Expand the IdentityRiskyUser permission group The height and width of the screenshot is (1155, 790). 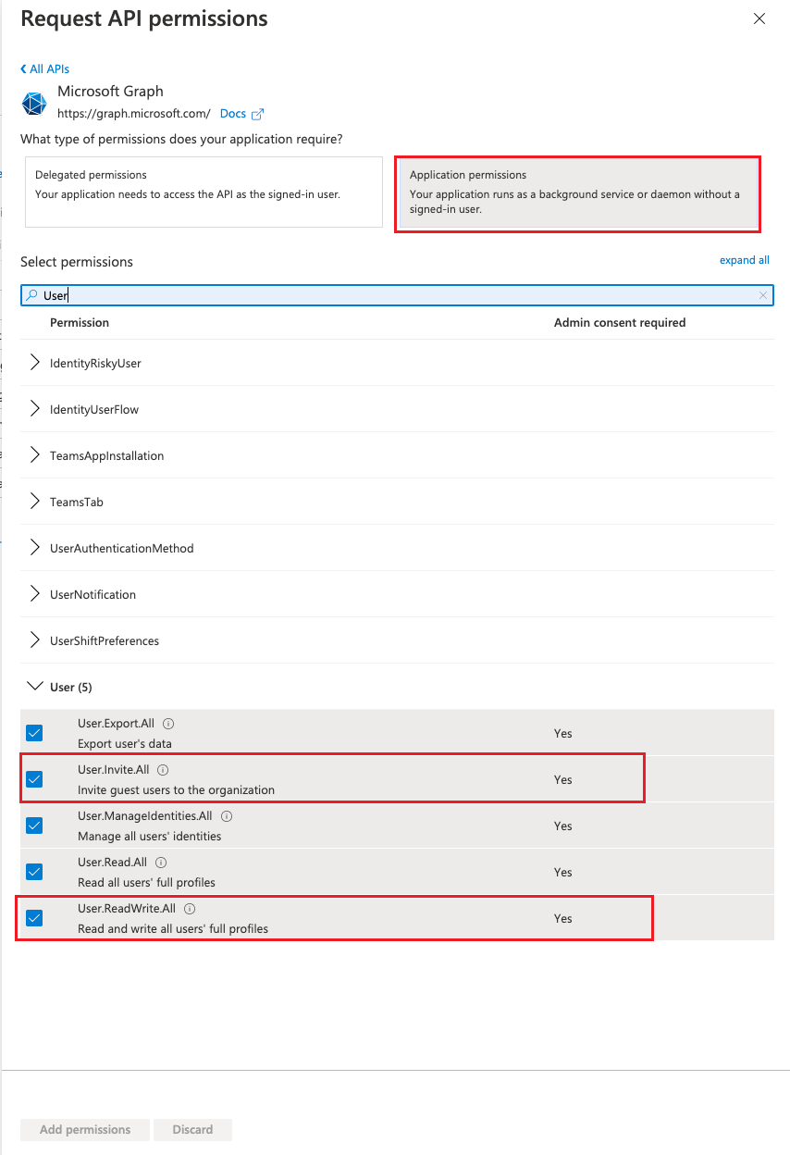(x=35, y=363)
